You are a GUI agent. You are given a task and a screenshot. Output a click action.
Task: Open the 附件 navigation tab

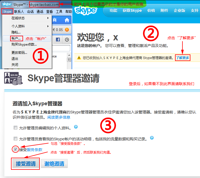(164, 10)
